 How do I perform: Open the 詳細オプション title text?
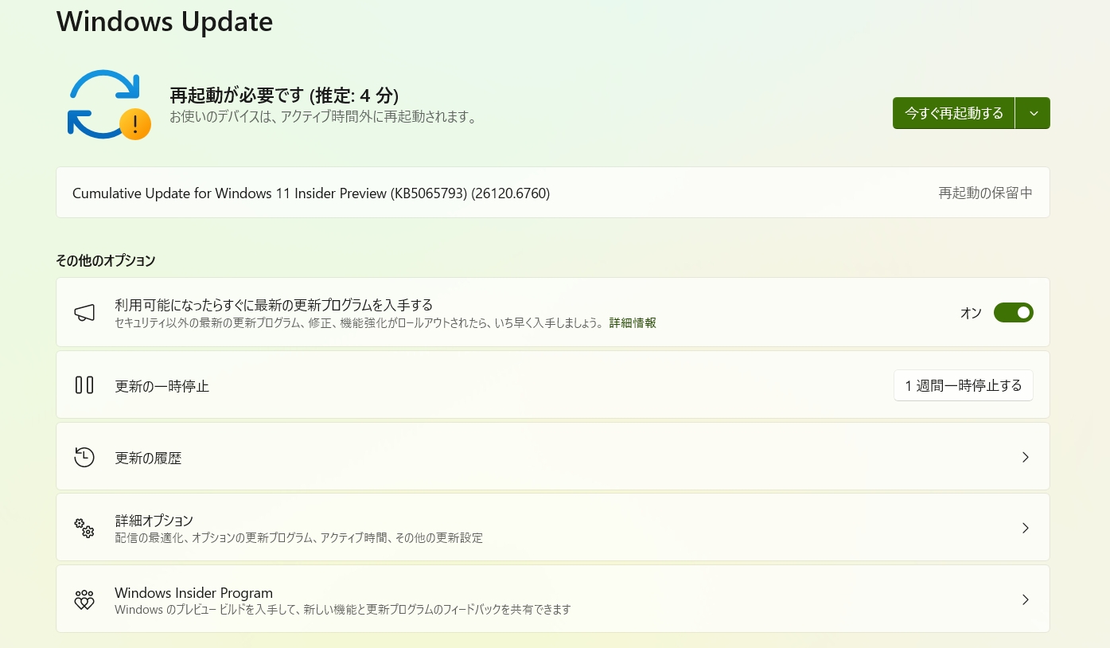pyautogui.click(x=154, y=521)
